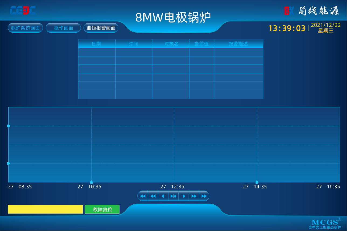The width and height of the screenshot is (347, 231).
Task: Select the cursor marker near 10:35
Action: click(91, 182)
